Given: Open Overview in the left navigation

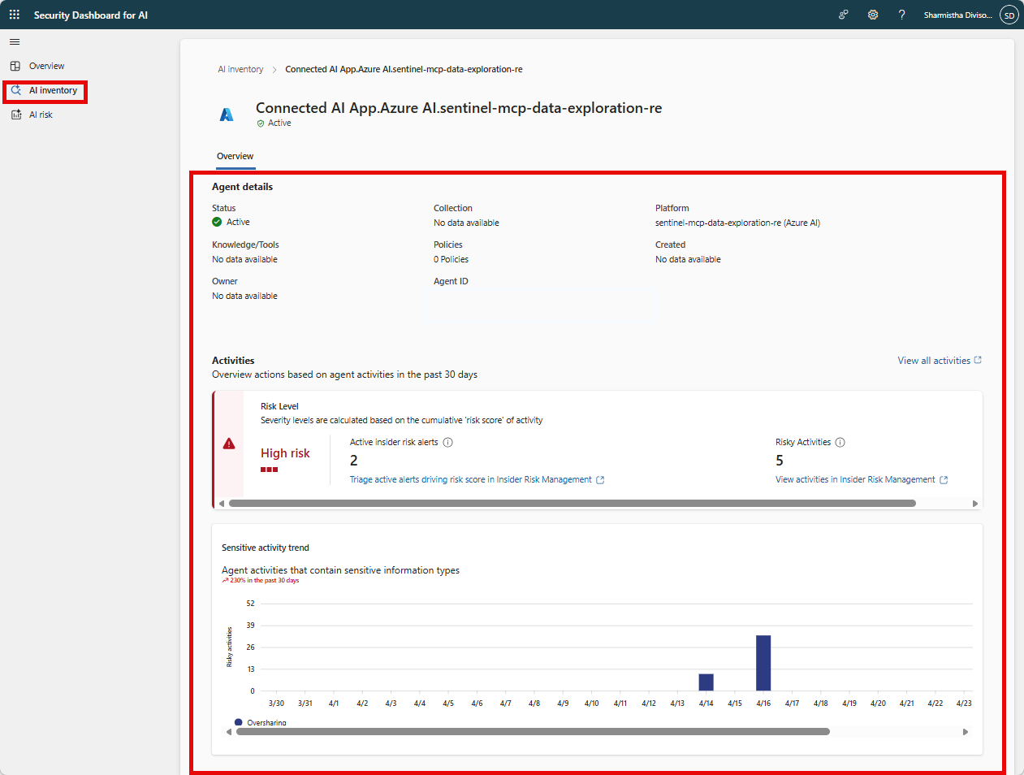Looking at the screenshot, I should (x=46, y=66).
